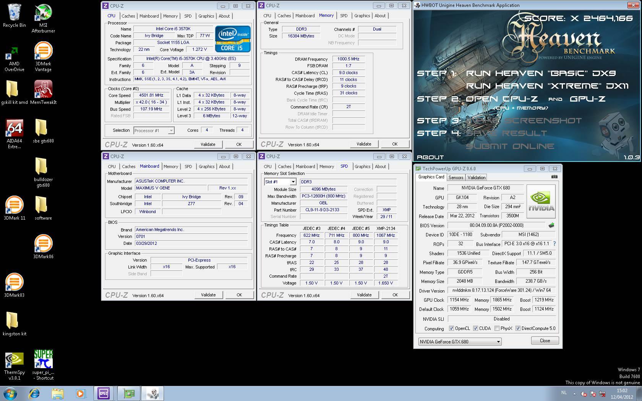
Task: Click Run Heaven Xtreme DX11 option
Action: pyautogui.click(x=547, y=86)
